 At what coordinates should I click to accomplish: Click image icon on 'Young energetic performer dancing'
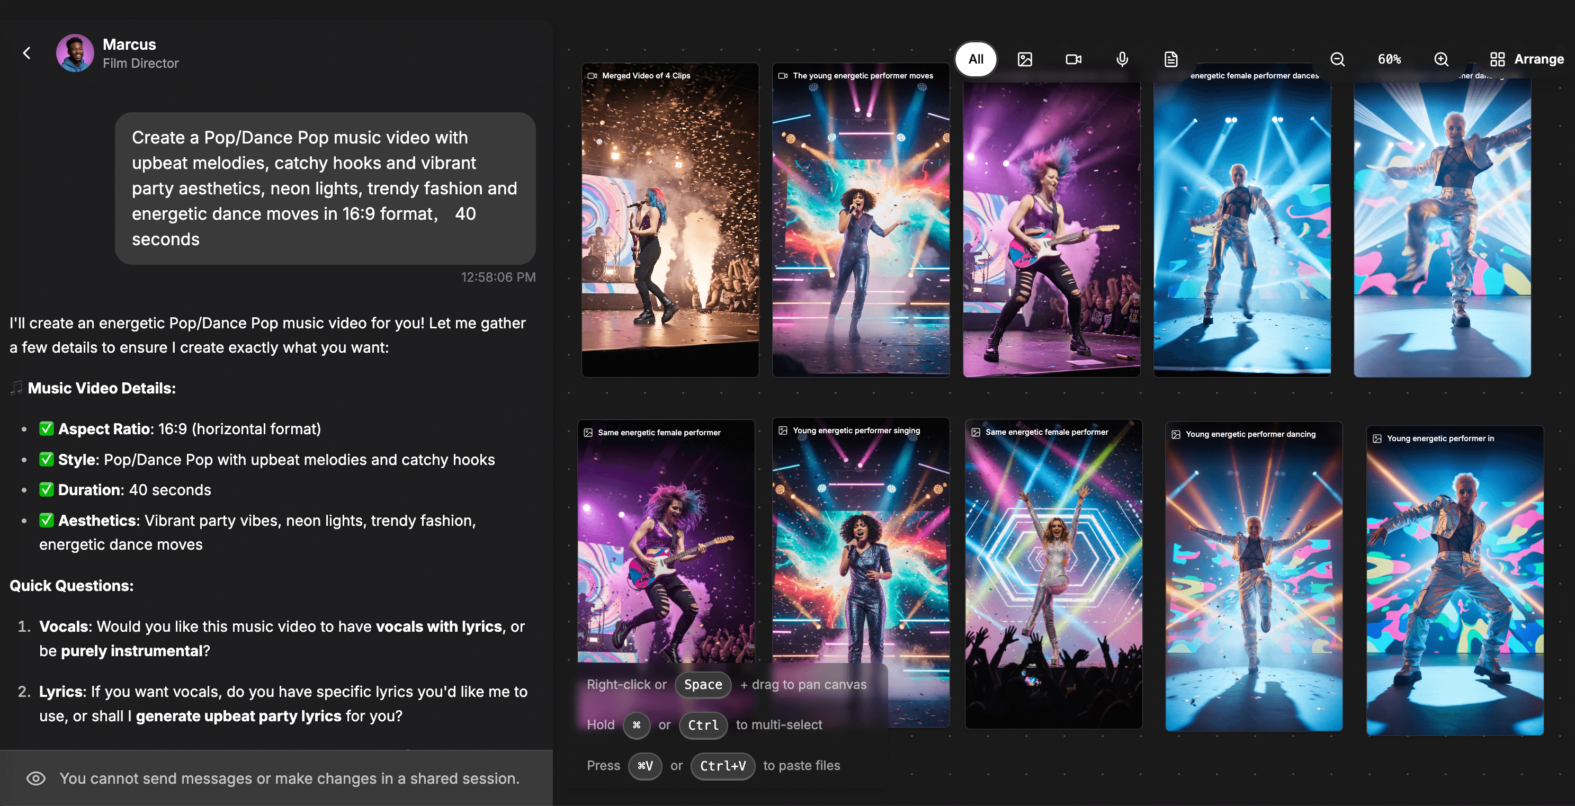[1176, 434]
